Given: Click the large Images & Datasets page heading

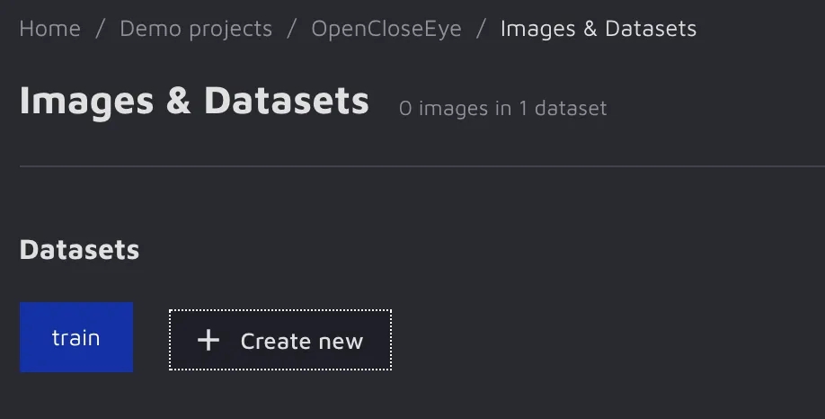Looking at the screenshot, I should [194, 101].
